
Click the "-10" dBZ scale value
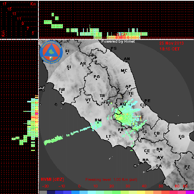(62, 186)
